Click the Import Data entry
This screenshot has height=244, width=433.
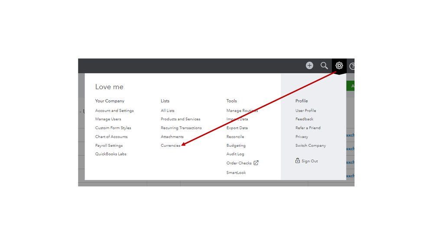tap(237, 119)
